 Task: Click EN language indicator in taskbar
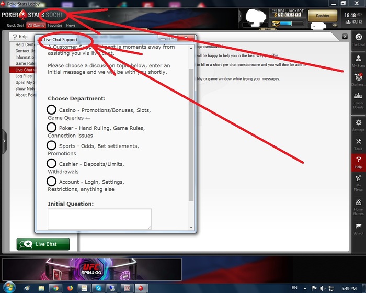(x=294, y=288)
